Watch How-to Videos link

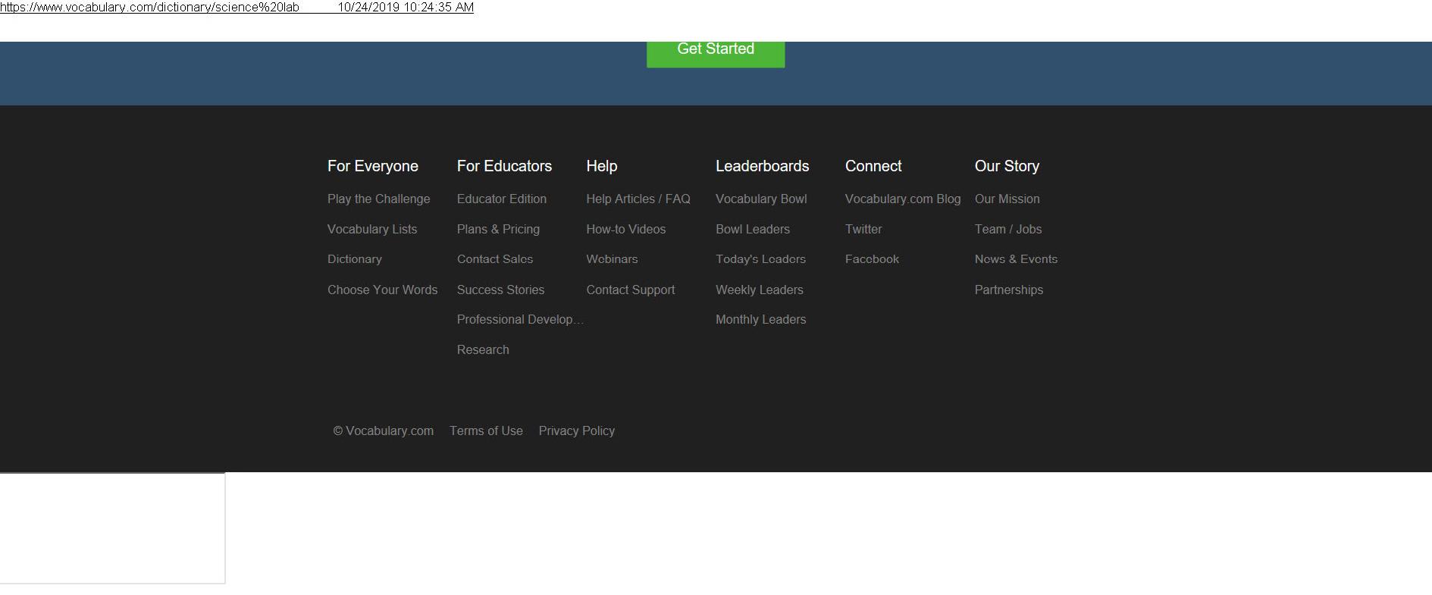(625, 229)
